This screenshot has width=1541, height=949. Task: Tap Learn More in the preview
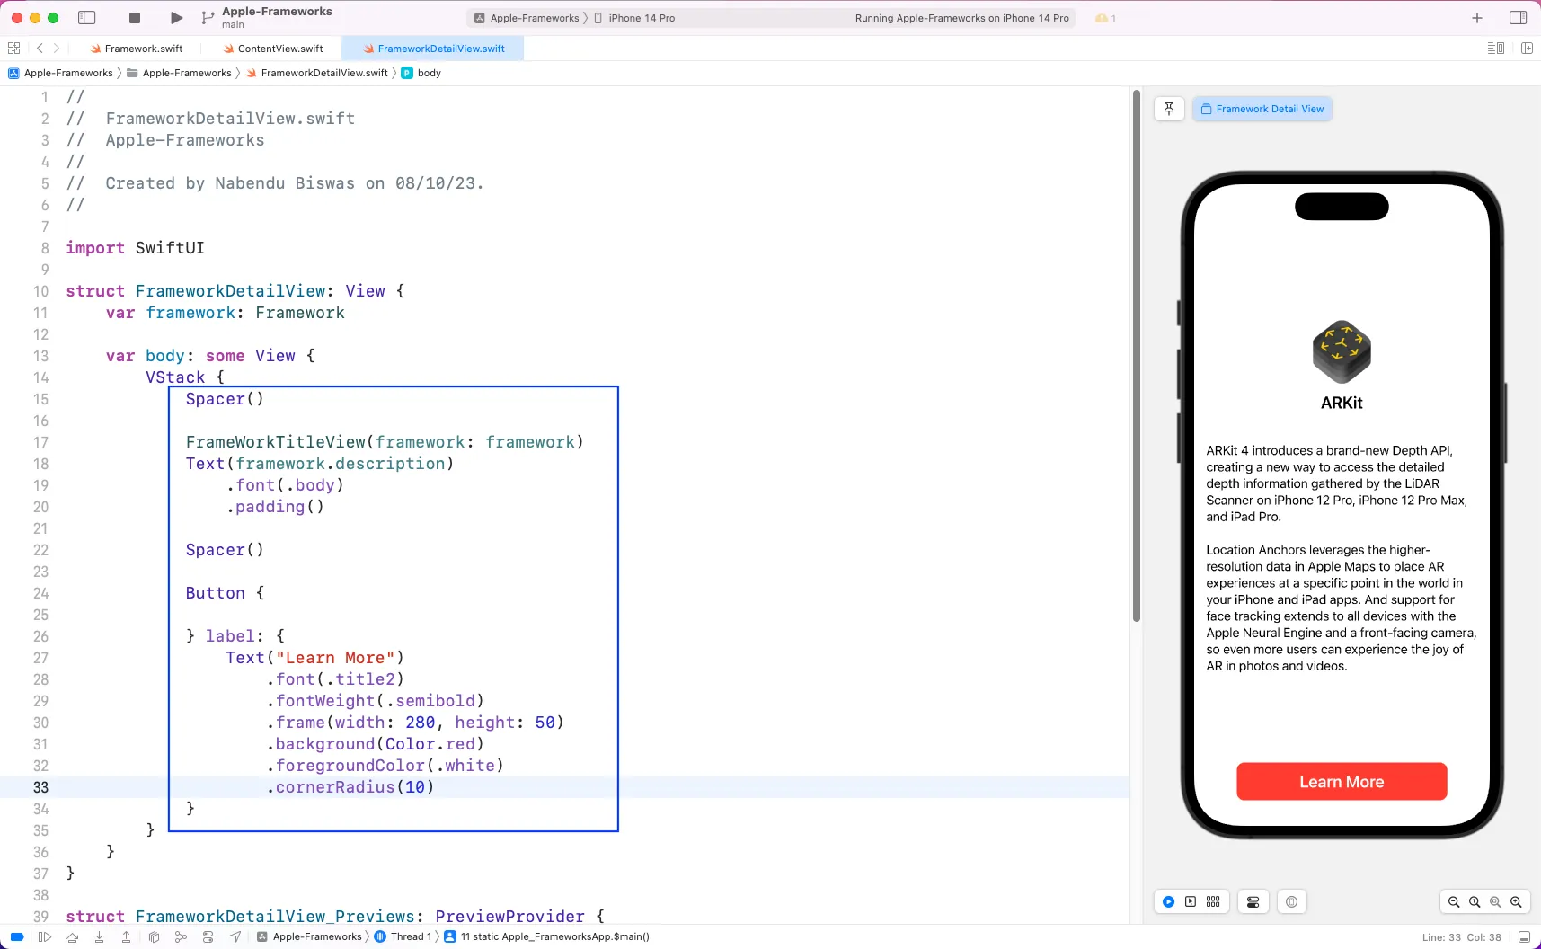1342,782
